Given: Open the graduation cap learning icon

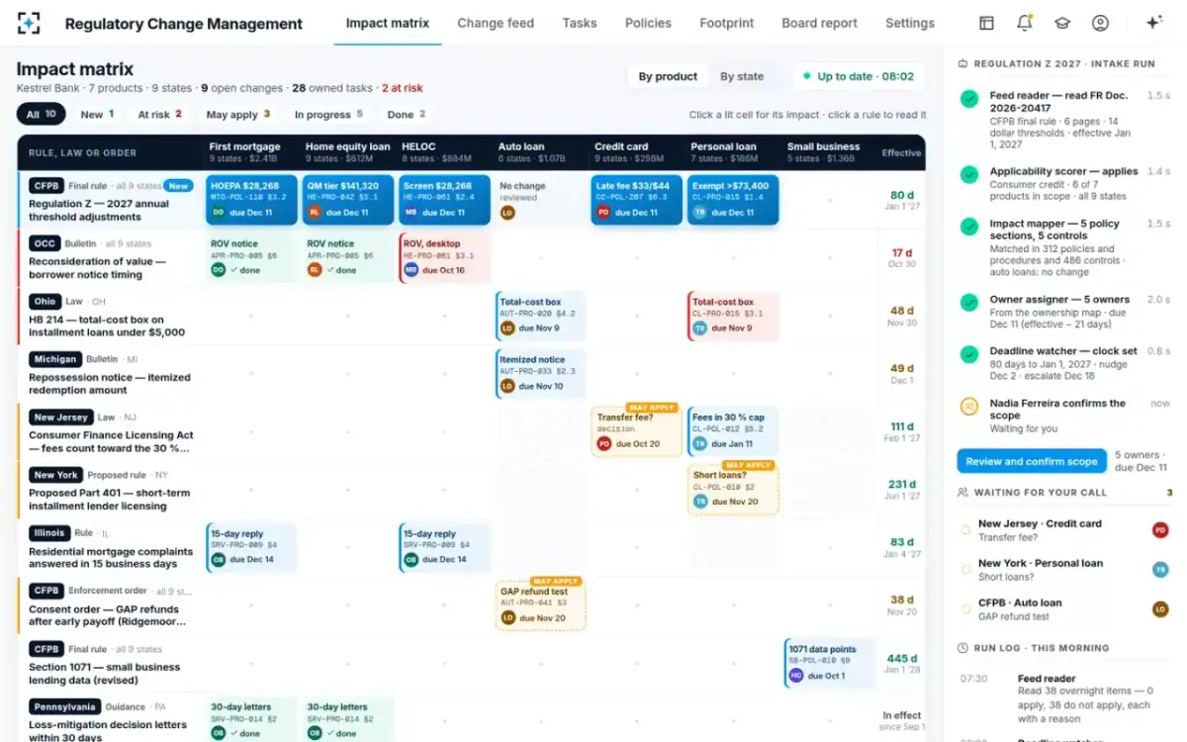Looking at the screenshot, I should pyautogui.click(x=1062, y=23).
